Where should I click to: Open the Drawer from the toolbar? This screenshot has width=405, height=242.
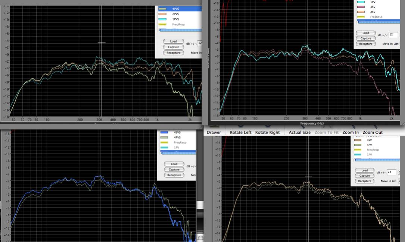coord(214,132)
